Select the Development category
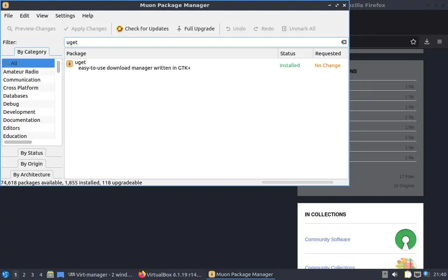Screen dimensions: 448x280 coord(28,112)
